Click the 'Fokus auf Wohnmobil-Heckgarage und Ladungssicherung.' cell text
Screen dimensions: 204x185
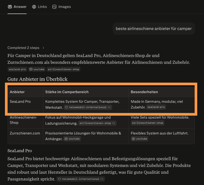[78, 120]
